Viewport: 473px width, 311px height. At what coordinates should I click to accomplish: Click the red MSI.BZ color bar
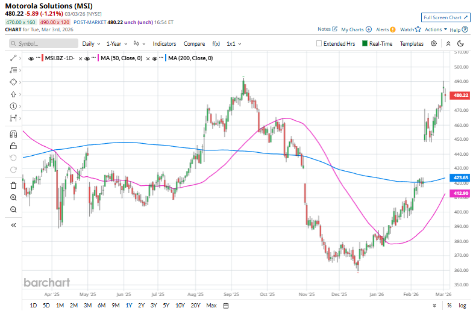click(43, 58)
